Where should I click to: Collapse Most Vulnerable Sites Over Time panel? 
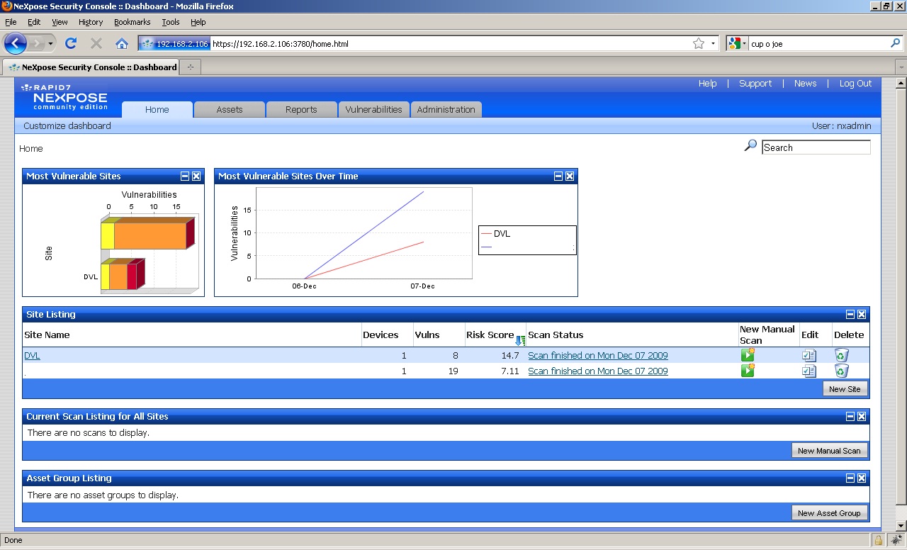click(558, 176)
